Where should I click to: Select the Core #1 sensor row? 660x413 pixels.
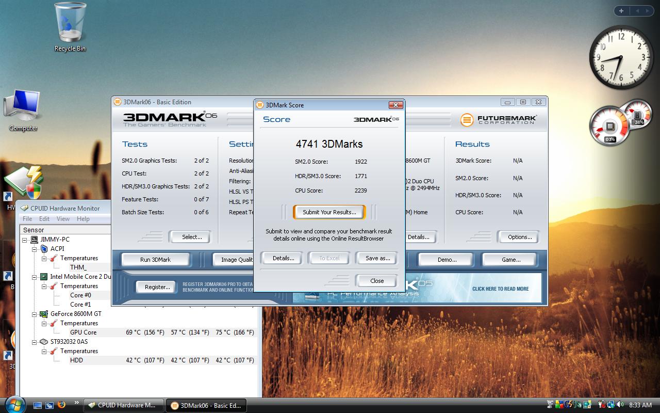click(90, 305)
